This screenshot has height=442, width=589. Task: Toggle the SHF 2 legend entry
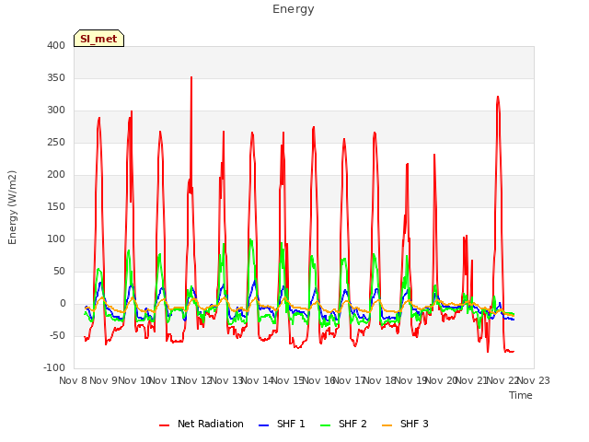tap(343, 424)
